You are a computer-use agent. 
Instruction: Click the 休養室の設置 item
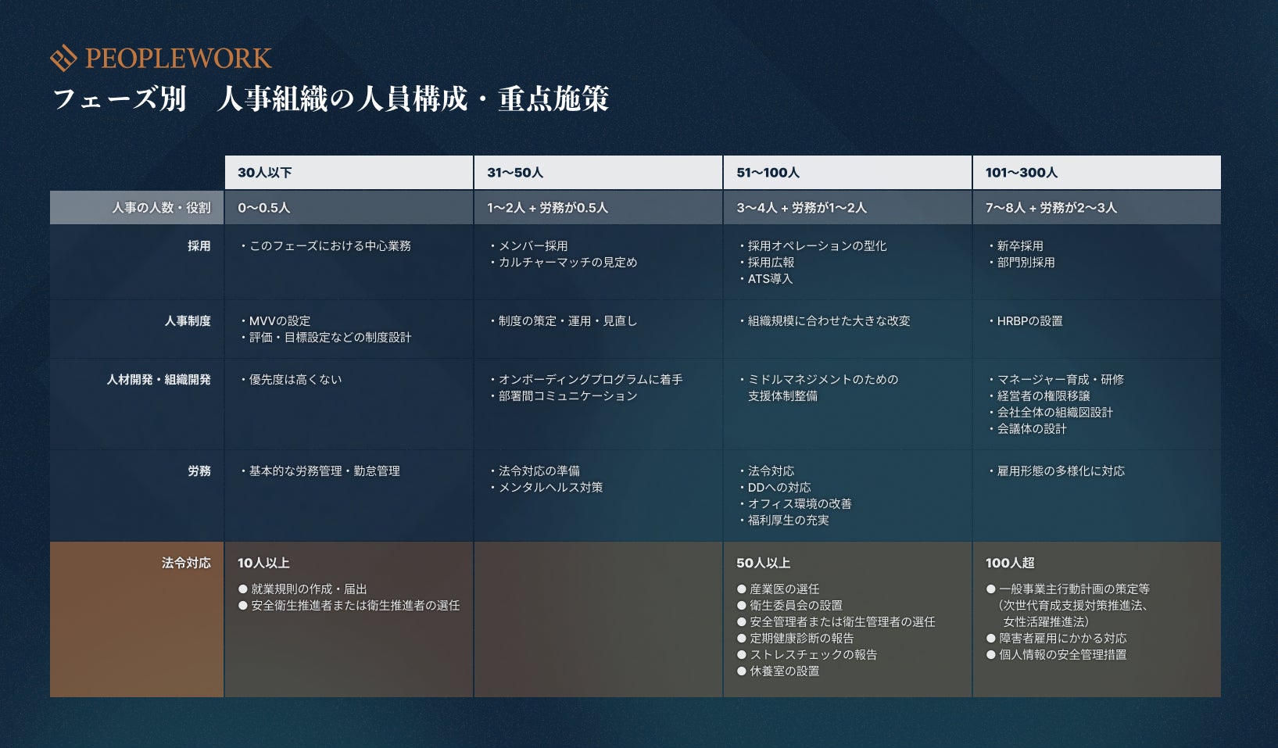(x=778, y=671)
